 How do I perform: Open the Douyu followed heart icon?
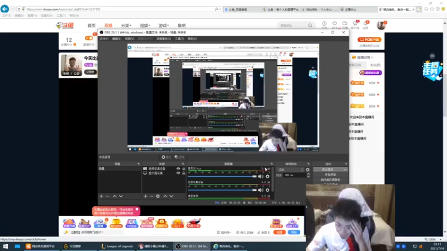pyautogui.click(x=335, y=24)
